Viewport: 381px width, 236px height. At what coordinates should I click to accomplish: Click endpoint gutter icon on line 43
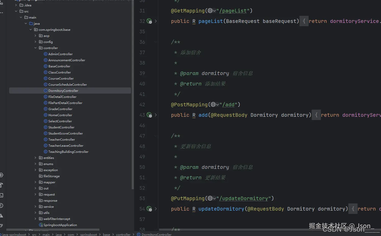point(149,115)
